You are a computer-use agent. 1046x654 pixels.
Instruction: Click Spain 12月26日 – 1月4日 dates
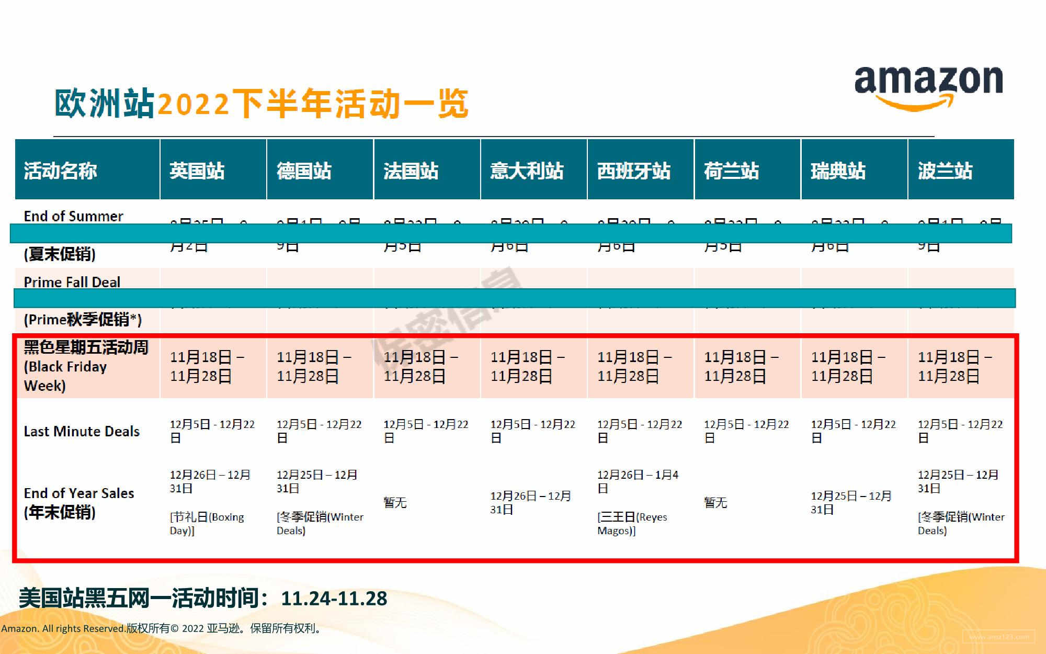[638, 481]
